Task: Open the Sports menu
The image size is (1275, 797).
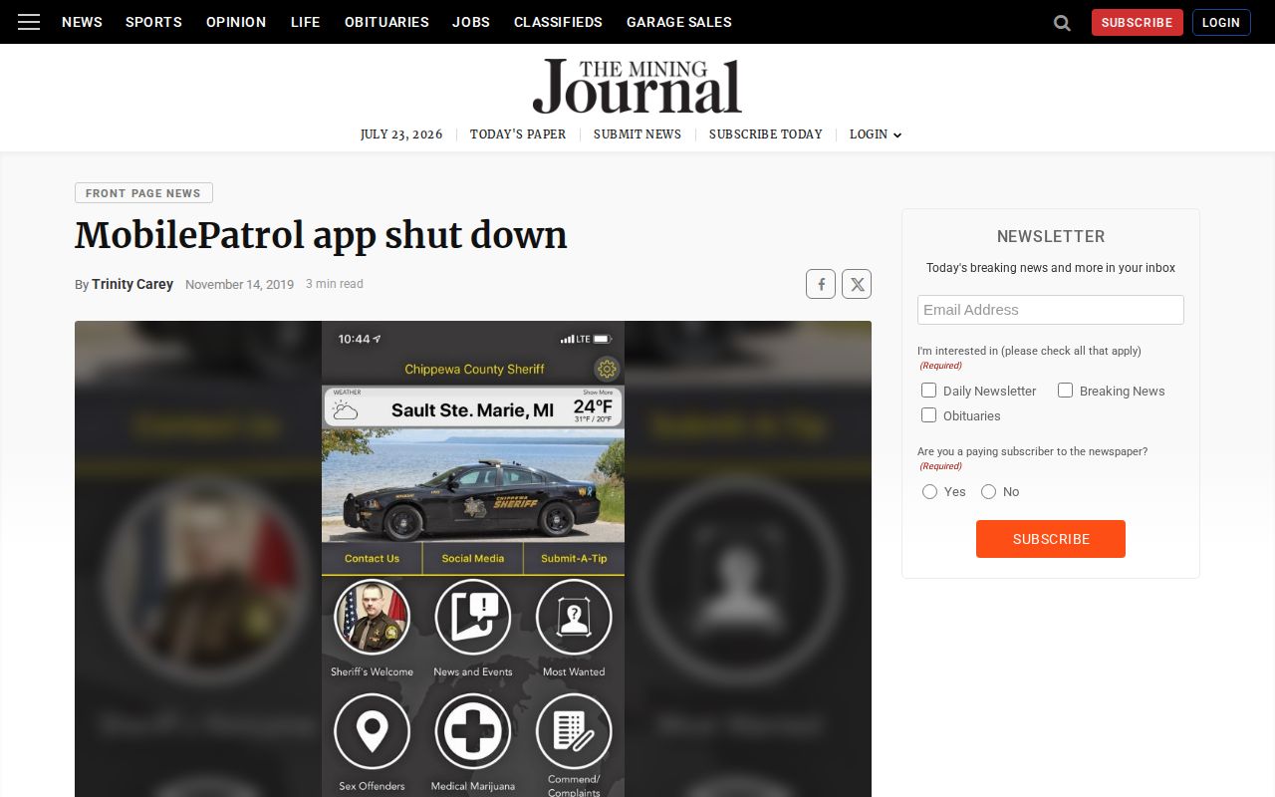Action: [153, 22]
